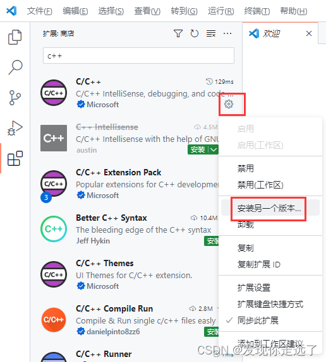Open C/C++ extension title
Image resolution: width=326 pixels, height=362 pixels.
click(x=88, y=82)
